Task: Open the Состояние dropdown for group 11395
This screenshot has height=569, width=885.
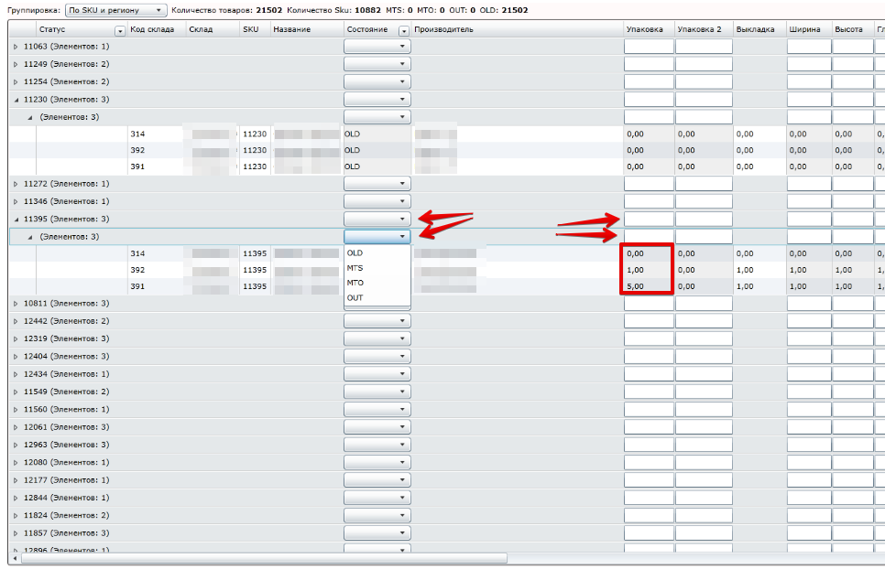Action: [x=377, y=220]
